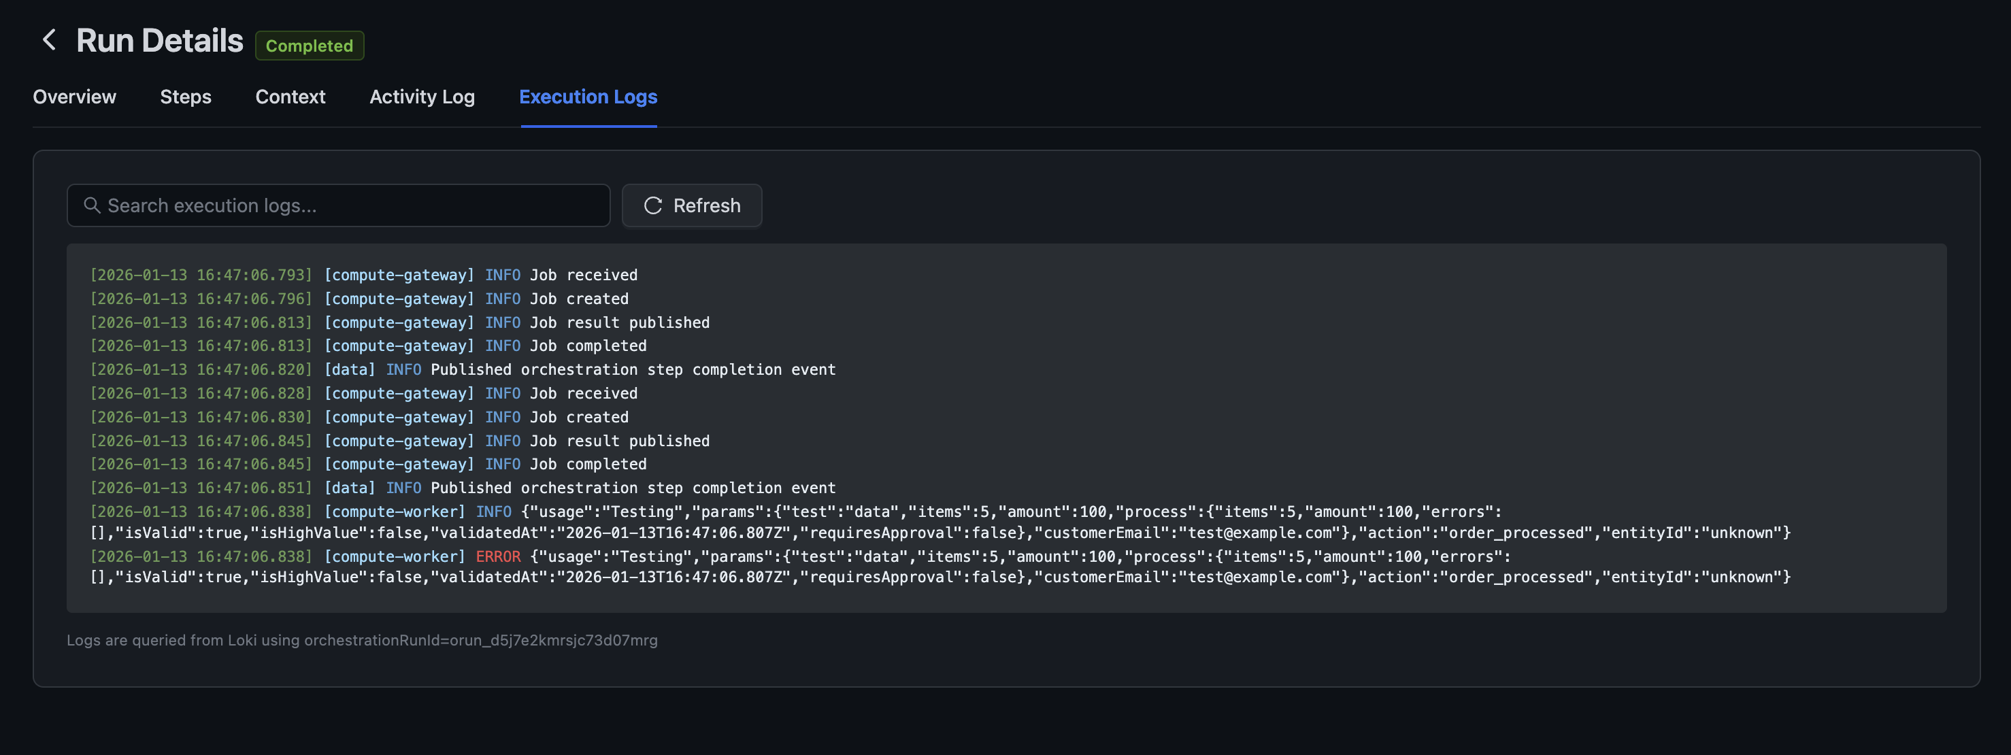Screen dimensions: 2011x755
Task: Click the back arrow icon
Action: tap(49, 40)
